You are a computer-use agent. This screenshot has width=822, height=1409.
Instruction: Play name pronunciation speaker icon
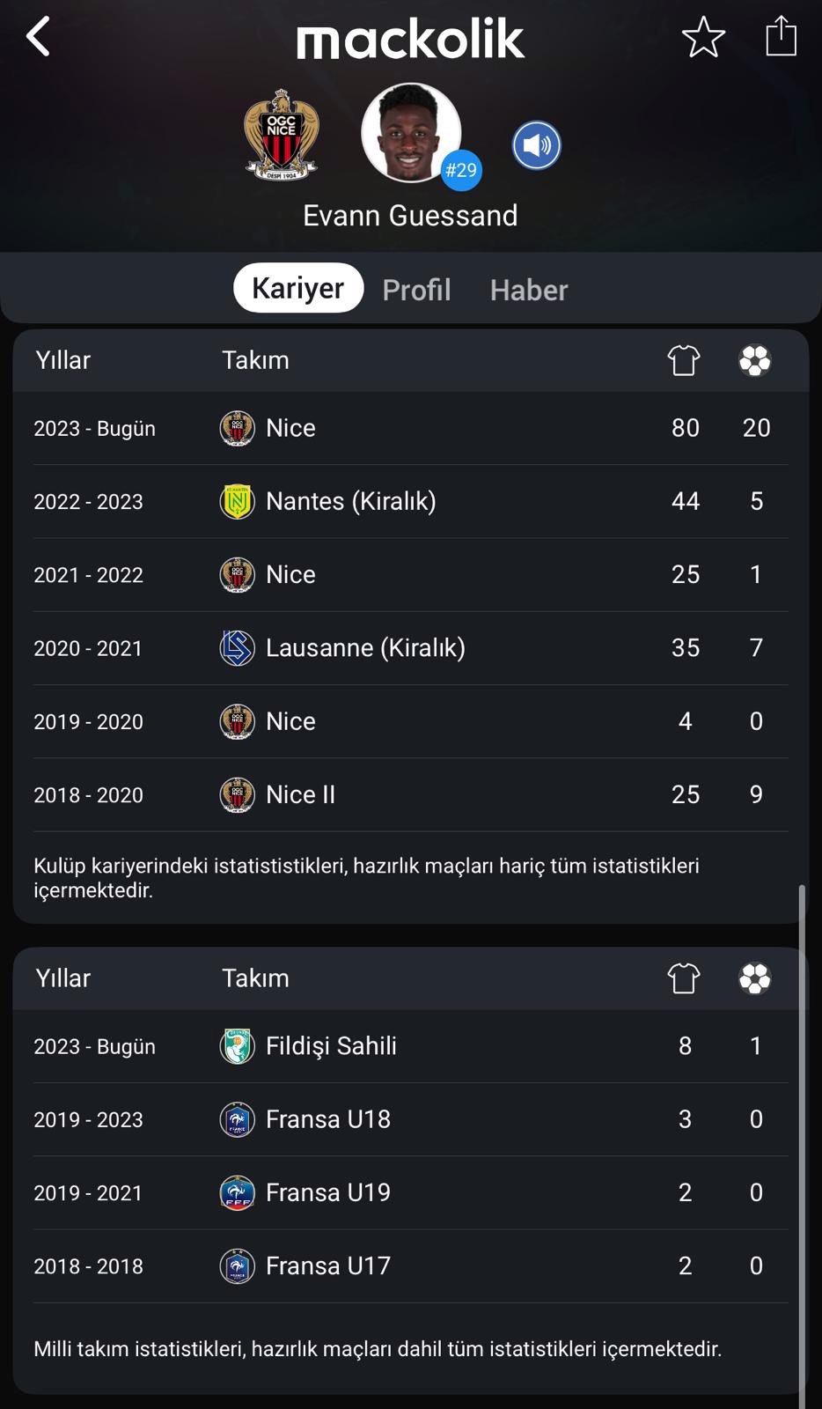coord(537,145)
